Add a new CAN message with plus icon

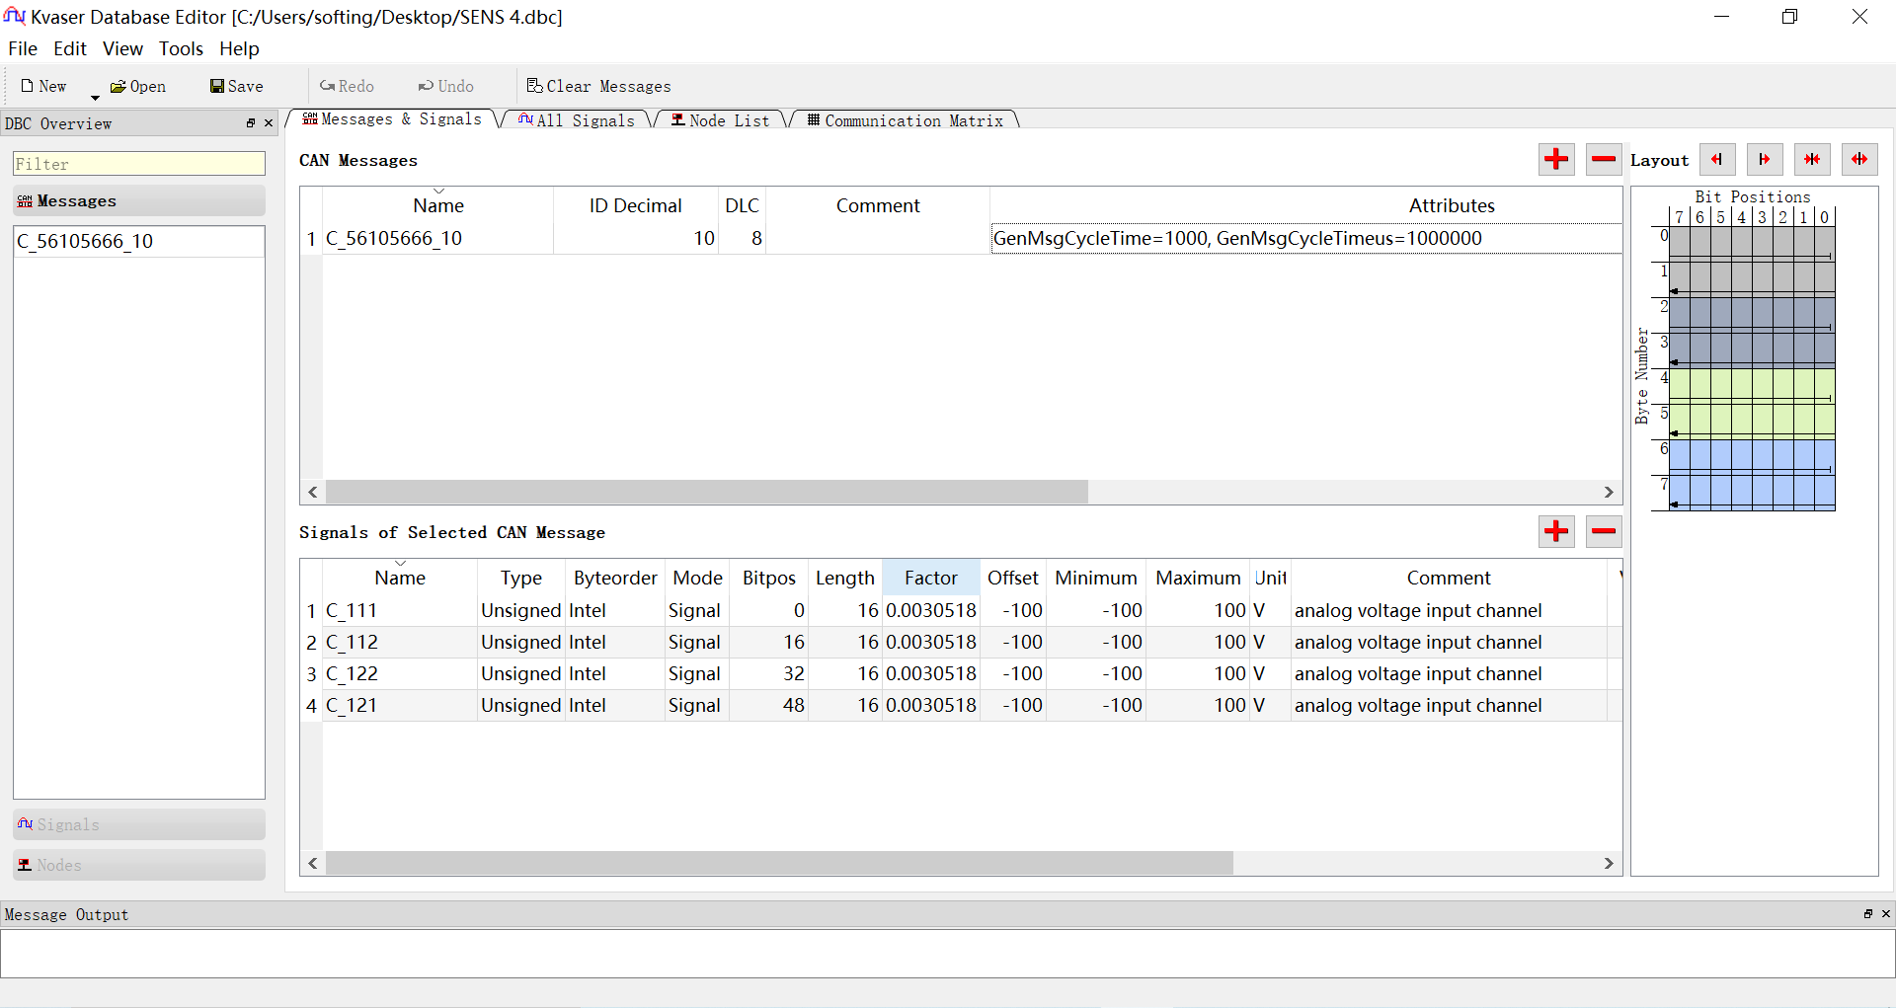[x=1556, y=159]
